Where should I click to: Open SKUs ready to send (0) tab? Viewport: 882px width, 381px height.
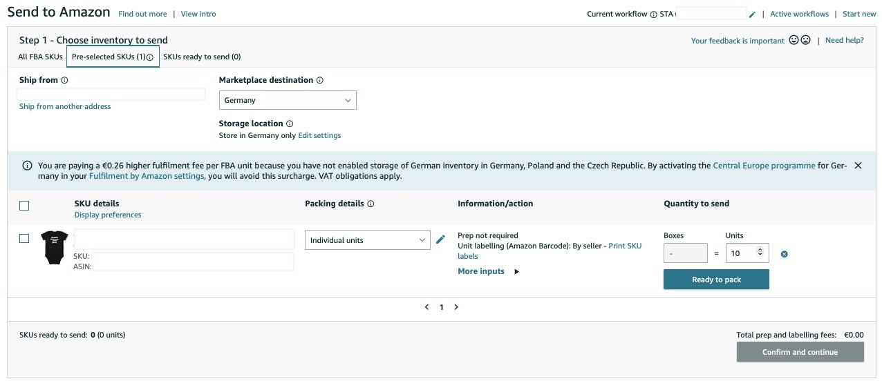click(202, 57)
